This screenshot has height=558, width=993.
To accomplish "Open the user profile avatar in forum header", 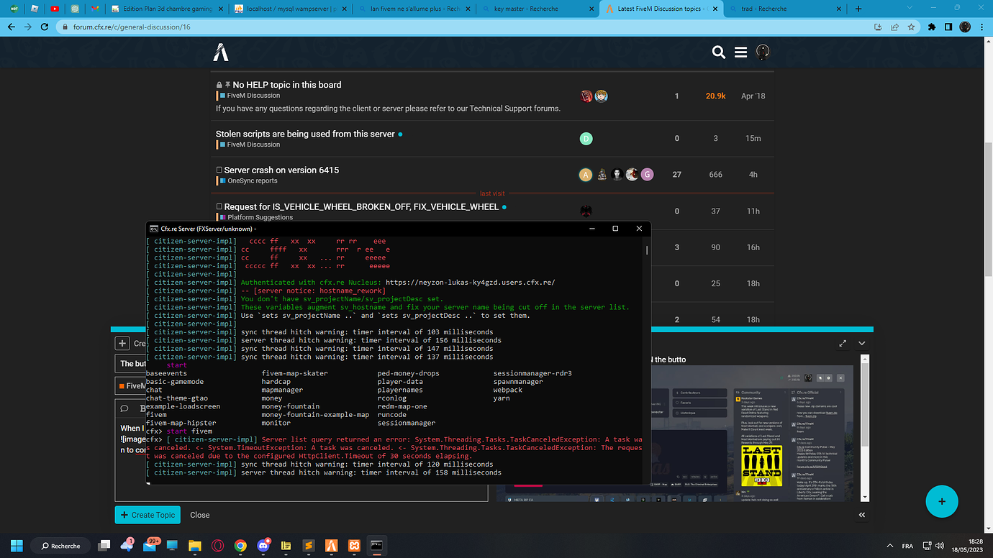I will click(x=763, y=52).
